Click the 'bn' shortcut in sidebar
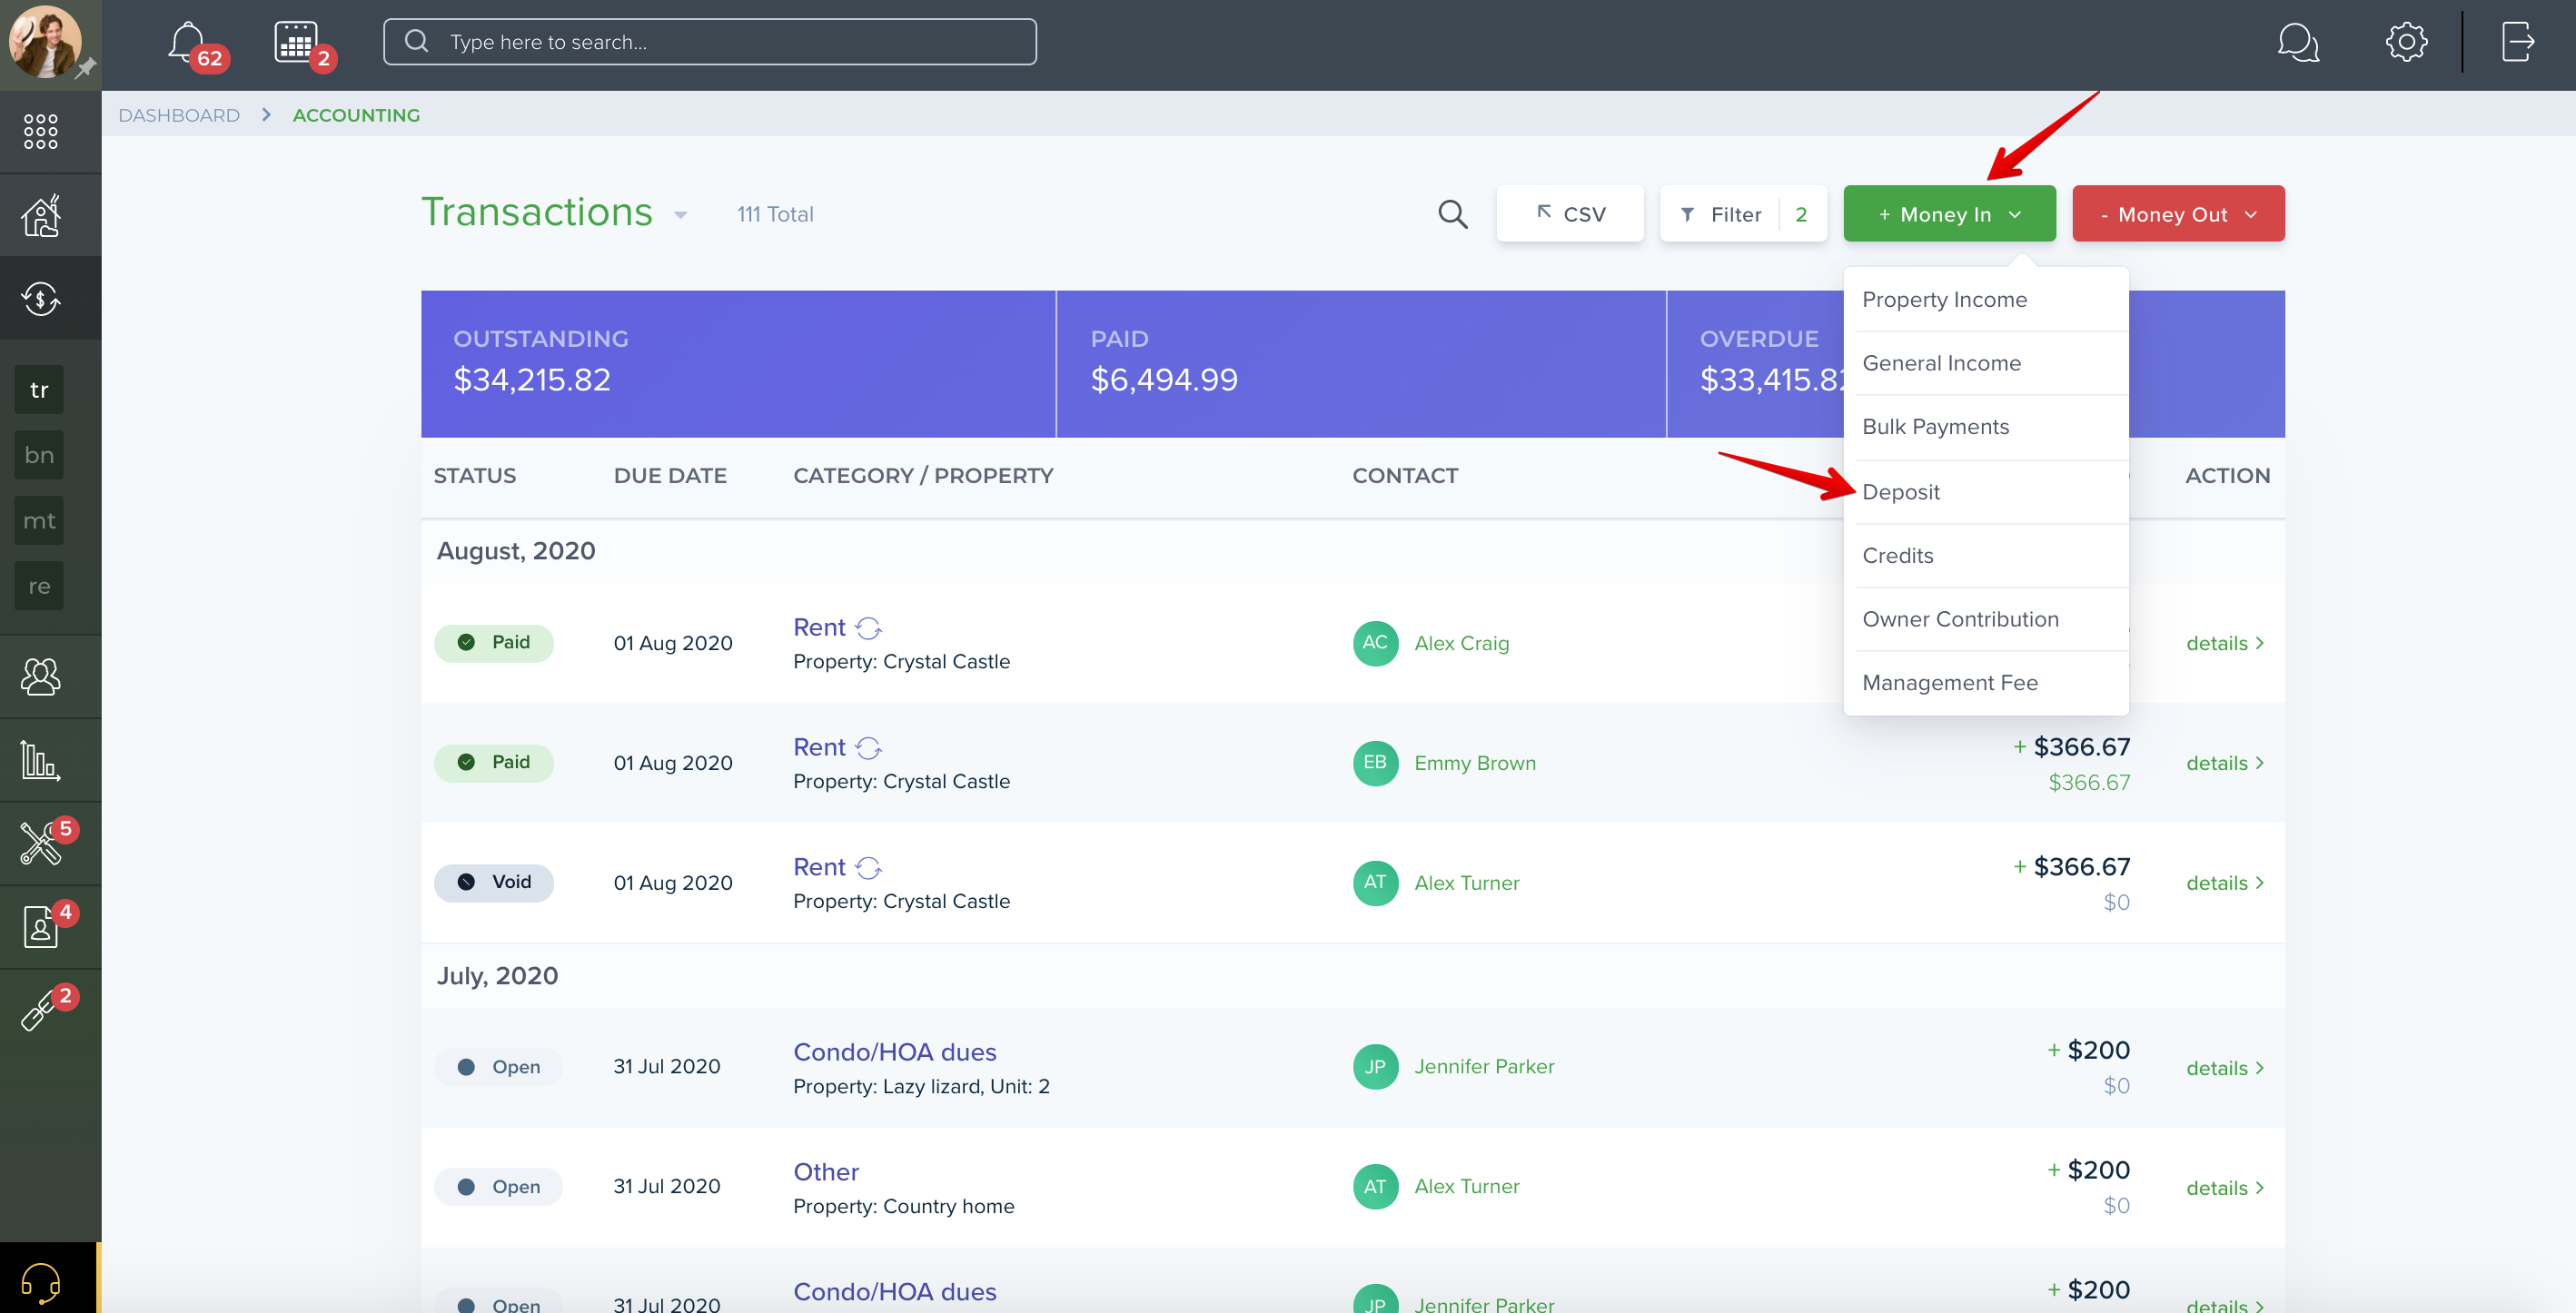 click(x=39, y=455)
